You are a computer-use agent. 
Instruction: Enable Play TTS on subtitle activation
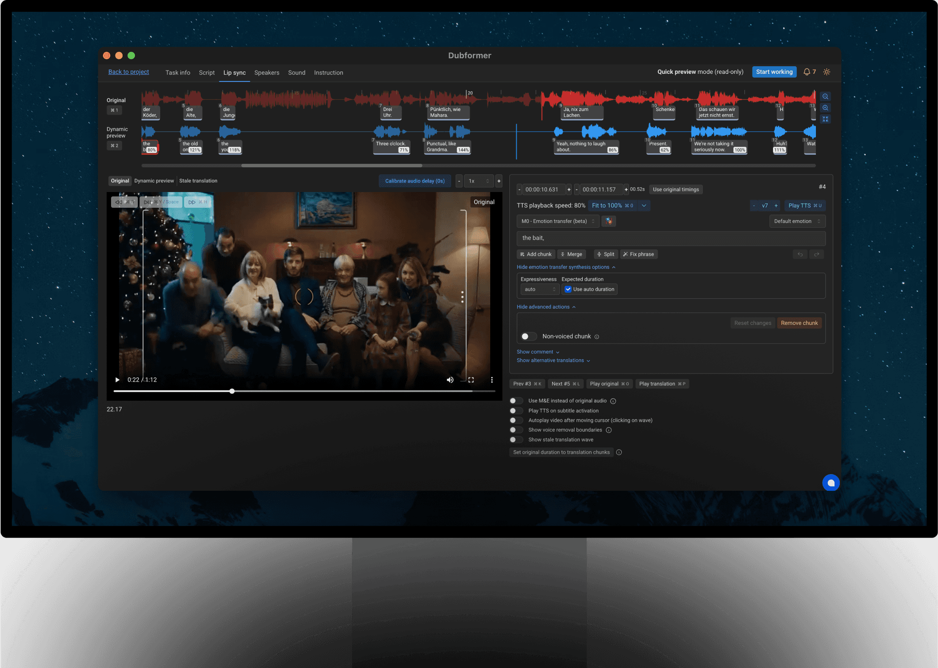[x=516, y=411]
